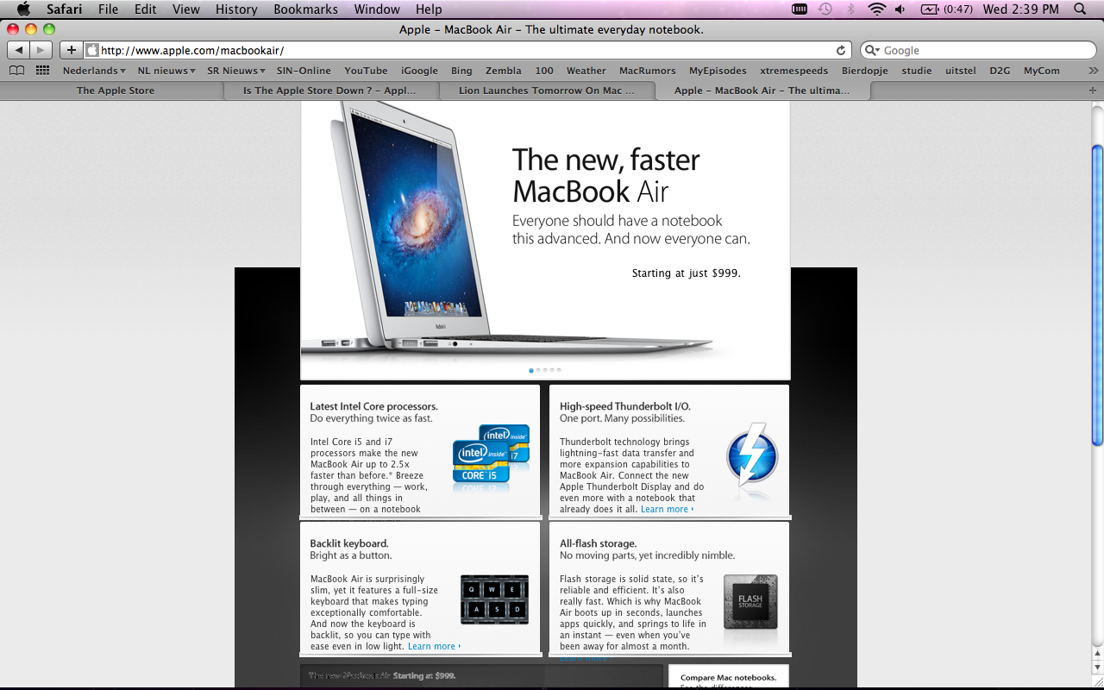Click the vertical scrollbar thumb
The image size is (1104, 690).
(x=1097, y=295)
